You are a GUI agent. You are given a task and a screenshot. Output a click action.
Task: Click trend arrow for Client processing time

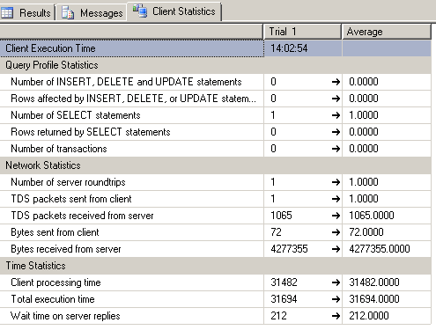tap(336, 282)
